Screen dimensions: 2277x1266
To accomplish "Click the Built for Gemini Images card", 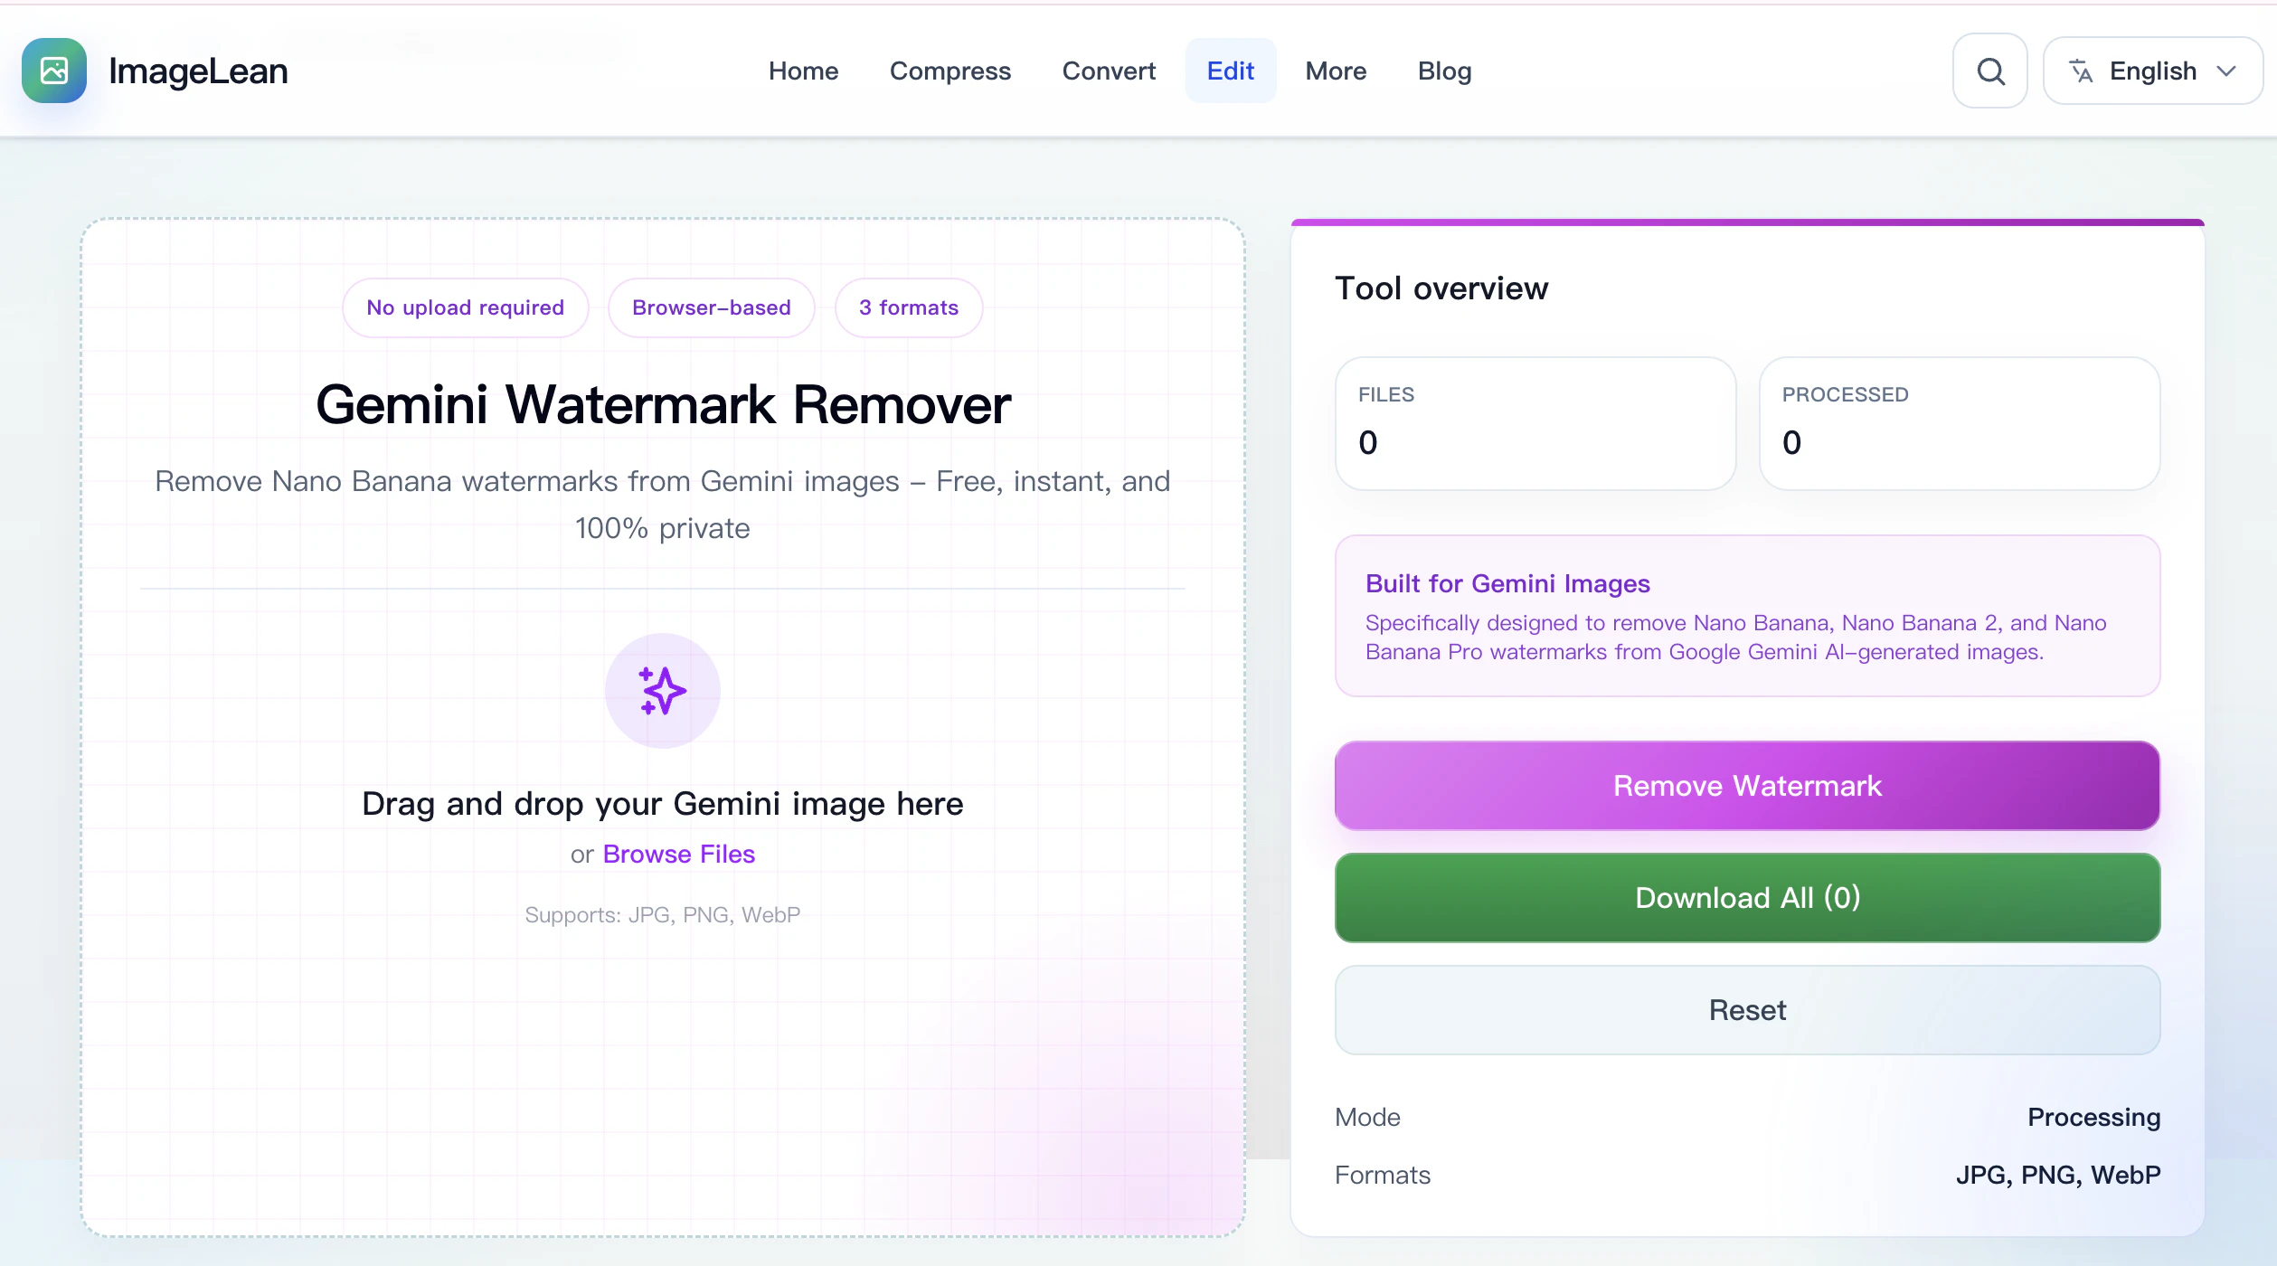I will click(1747, 616).
